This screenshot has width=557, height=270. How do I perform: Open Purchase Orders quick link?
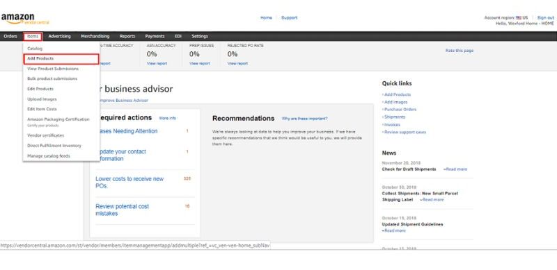400,110
